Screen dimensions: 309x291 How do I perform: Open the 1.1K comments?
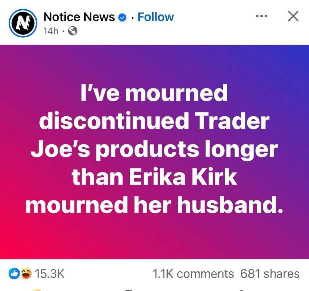click(193, 274)
